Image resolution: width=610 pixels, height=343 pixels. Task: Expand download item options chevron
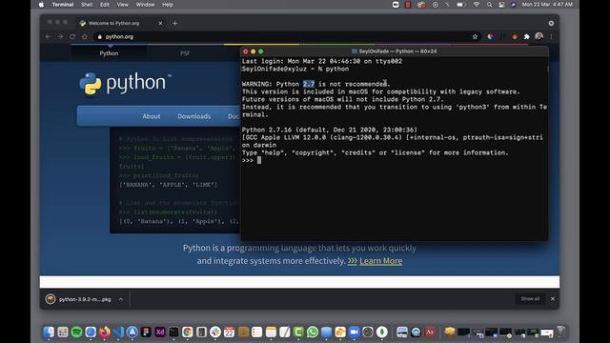(x=121, y=299)
